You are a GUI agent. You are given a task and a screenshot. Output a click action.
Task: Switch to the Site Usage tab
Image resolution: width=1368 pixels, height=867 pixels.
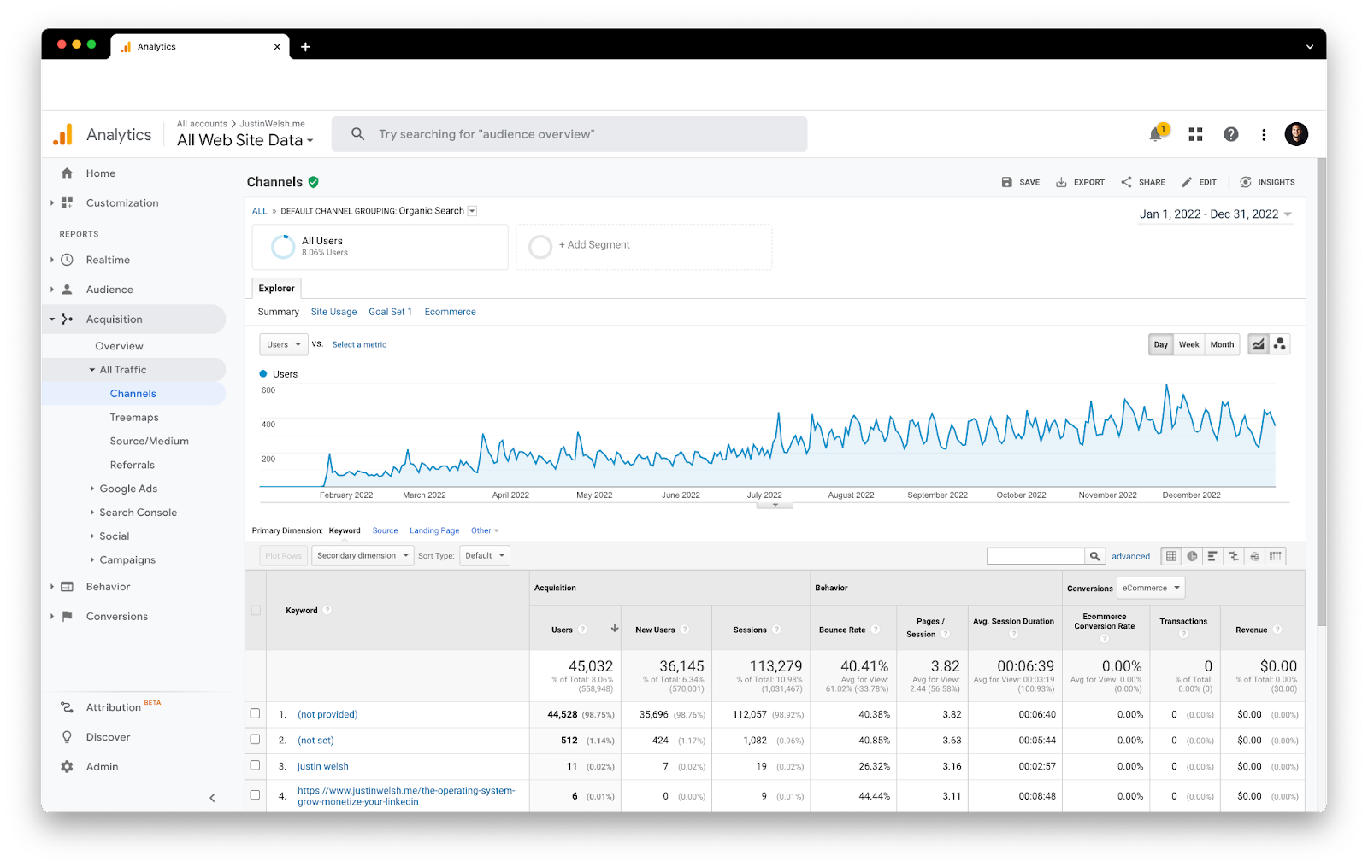333,312
